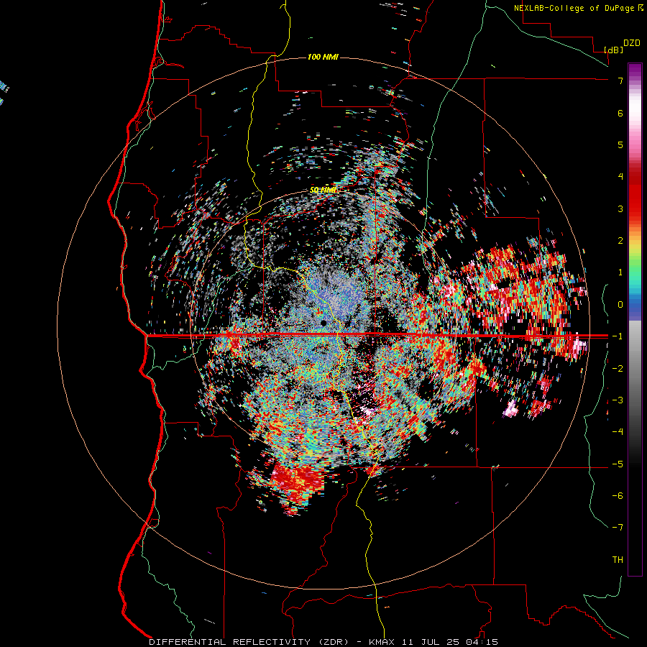Click the "-4" value on the dB scale
This screenshot has height=647, width=647.
pyautogui.click(x=618, y=432)
